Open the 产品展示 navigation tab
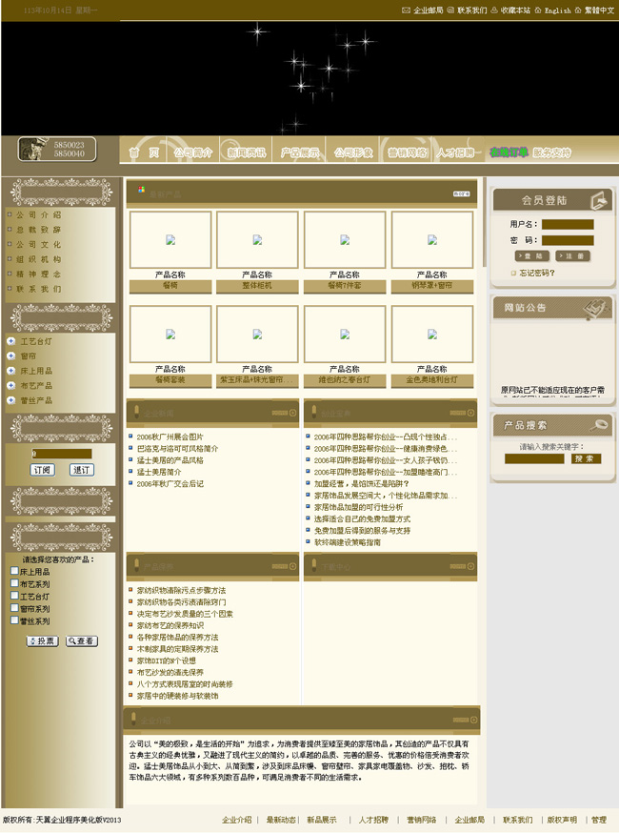This screenshot has width=619, height=833. tap(298, 152)
